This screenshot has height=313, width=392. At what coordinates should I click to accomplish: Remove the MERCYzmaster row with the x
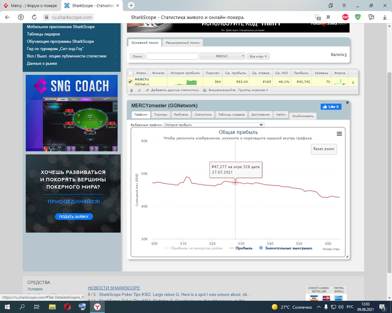point(353,82)
